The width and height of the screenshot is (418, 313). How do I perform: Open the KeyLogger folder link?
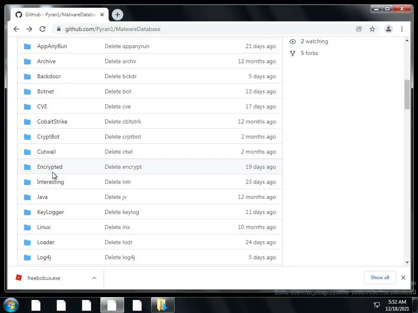pyautogui.click(x=50, y=212)
